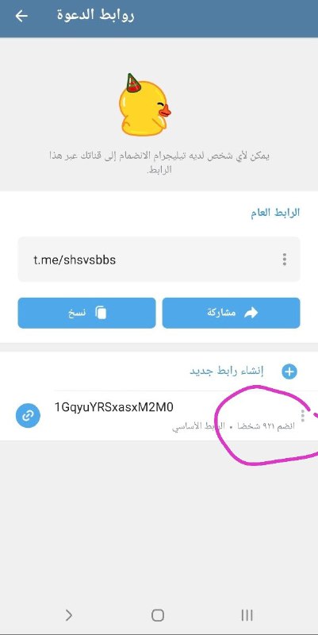Tap the نسخ copy button
Image resolution: width=318 pixels, height=635 pixels.
[x=86, y=313]
